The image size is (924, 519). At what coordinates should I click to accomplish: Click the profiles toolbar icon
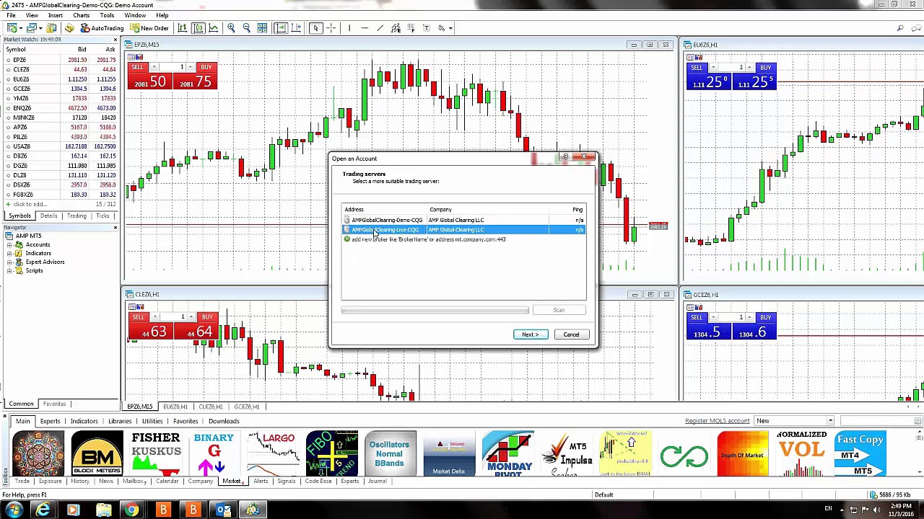[32, 28]
